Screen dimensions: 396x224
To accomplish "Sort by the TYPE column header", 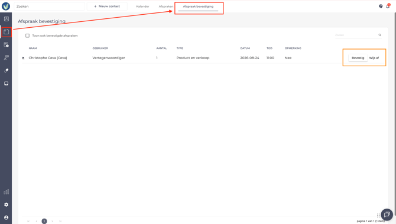I will (x=180, y=48).
